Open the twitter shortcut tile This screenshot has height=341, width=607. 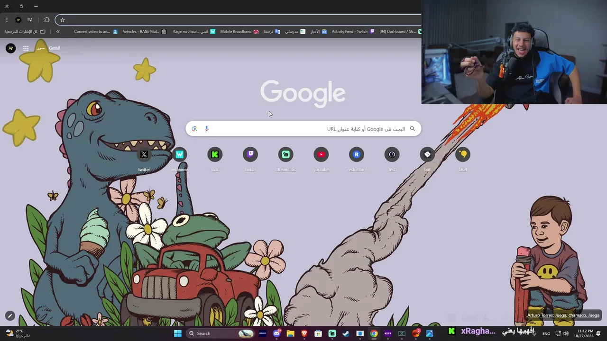tap(144, 159)
